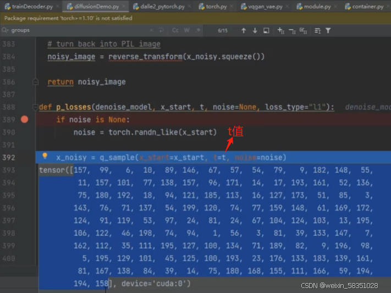Click the 6/15 match counter
This screenshot has height=293, width=391.
pyautogui.click(x=223, y=31)
